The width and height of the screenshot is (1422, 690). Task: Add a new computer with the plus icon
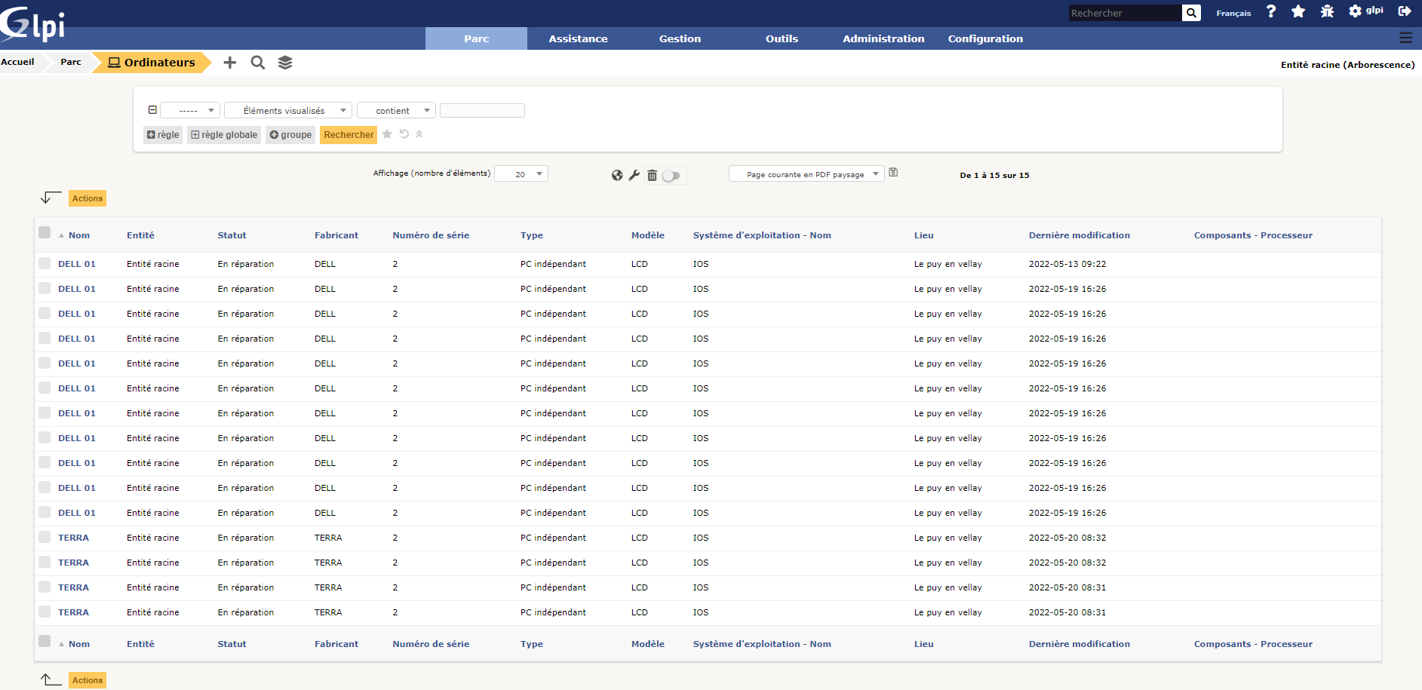(230, 63)
